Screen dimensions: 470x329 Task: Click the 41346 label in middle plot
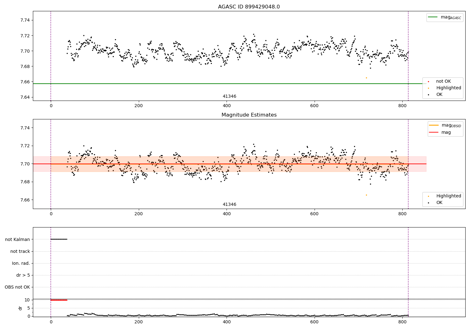[229, 205]
